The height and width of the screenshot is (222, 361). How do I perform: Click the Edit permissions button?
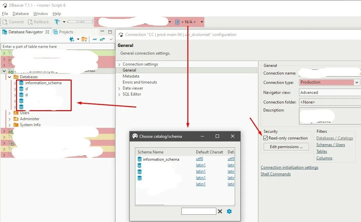click(286, 147)
